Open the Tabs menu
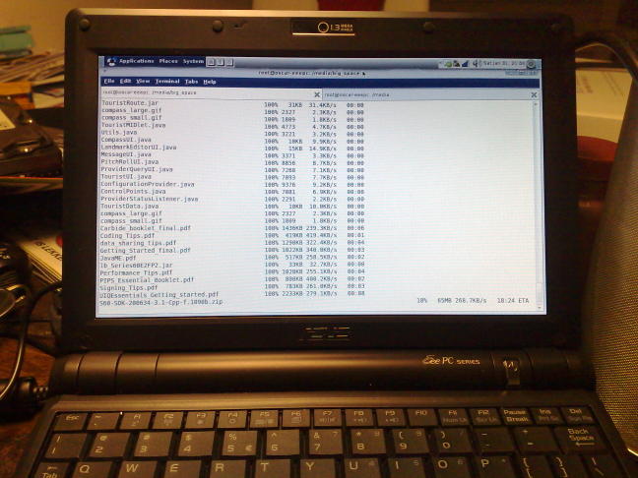This screenshot has width=638, height=478. (190, 81)
